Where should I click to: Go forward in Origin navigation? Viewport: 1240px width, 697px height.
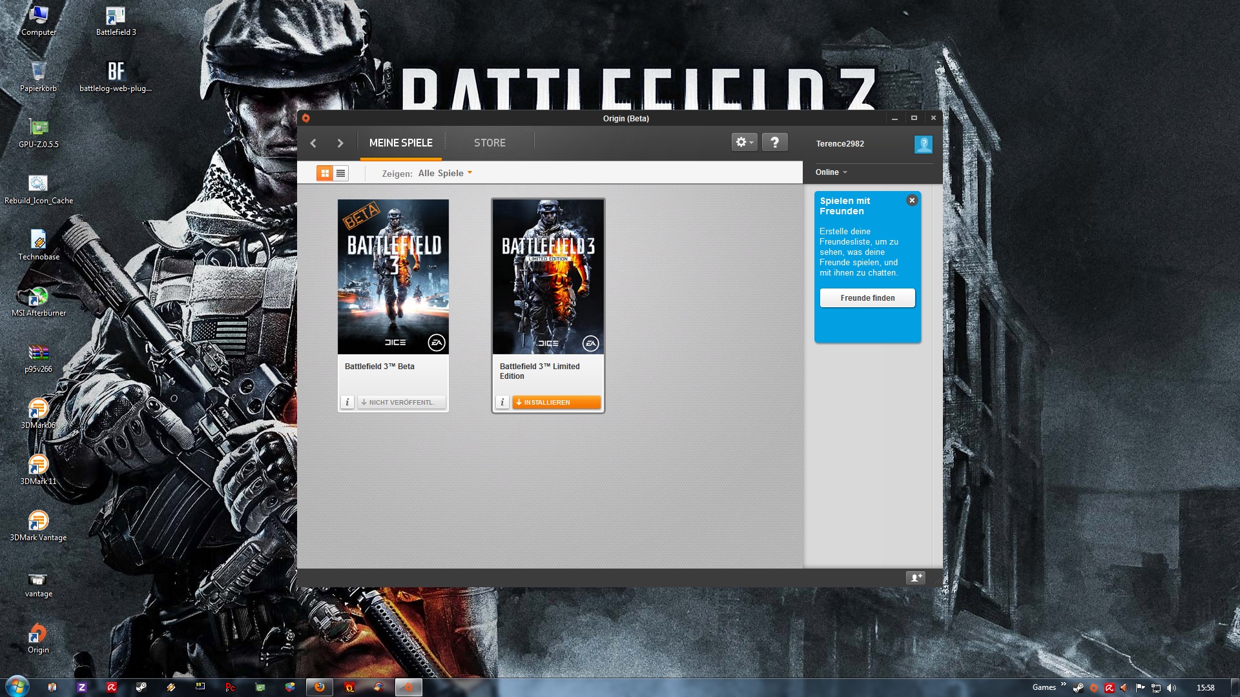tap(340, 143)
